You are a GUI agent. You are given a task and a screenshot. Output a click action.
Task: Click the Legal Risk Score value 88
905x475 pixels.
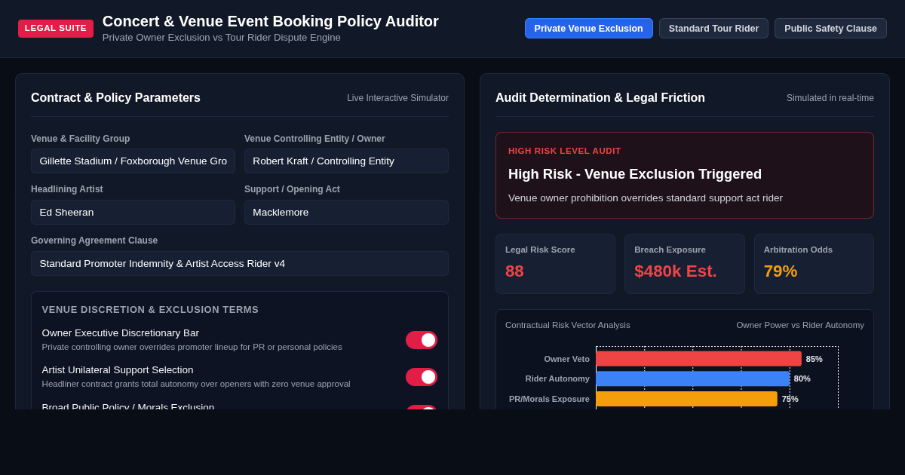tap(514, 271)
